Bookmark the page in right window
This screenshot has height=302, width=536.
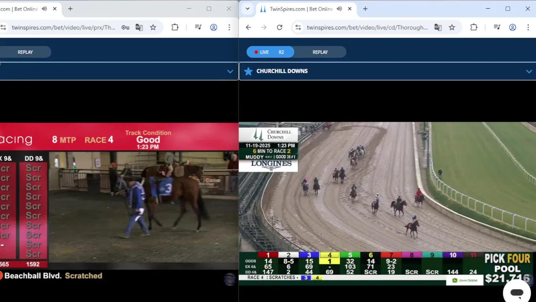[x=452, y=27]
